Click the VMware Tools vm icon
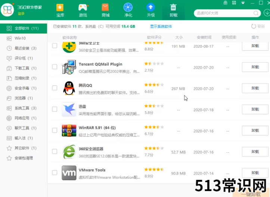 click(x=69, y=173)
